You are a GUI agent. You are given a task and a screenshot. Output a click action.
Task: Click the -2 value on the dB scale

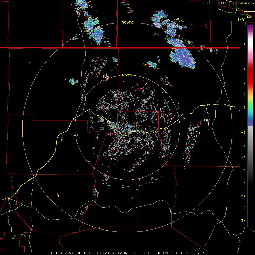point(243,145)
